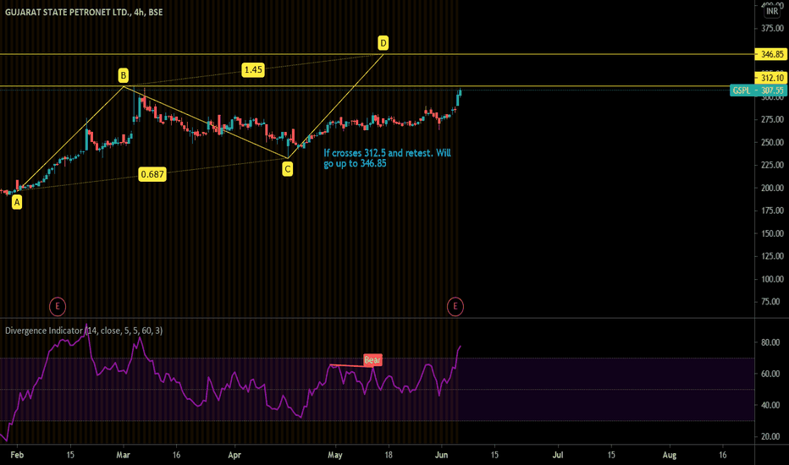Click the Divergence Indicator legend text
This screenshot has height=465, width=789.
[84, 331]
